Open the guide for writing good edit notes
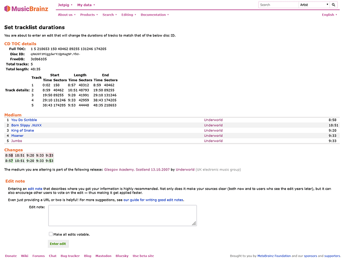 tap(153, 200)
